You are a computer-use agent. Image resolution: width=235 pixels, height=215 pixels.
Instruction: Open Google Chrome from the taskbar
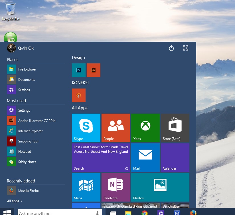tap(144, 213)
